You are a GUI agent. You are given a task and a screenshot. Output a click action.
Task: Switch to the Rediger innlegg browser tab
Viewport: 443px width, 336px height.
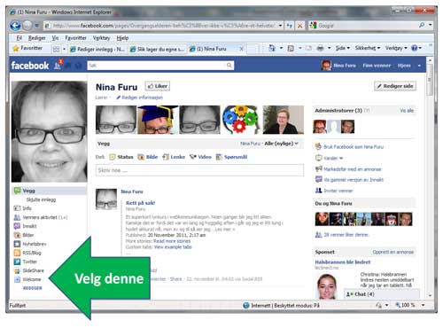(97, 49)
